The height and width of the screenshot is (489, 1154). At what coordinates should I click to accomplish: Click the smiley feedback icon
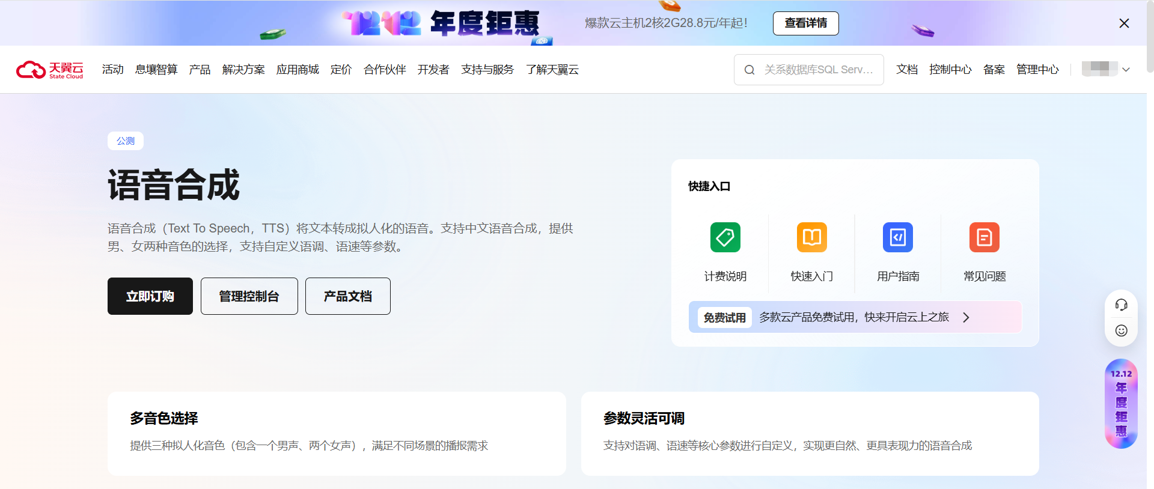point(1122,330)
